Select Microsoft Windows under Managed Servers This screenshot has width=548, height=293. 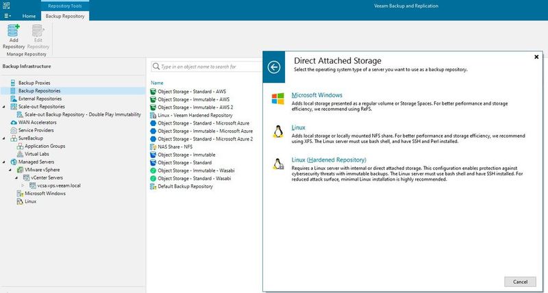pos(45,194)
